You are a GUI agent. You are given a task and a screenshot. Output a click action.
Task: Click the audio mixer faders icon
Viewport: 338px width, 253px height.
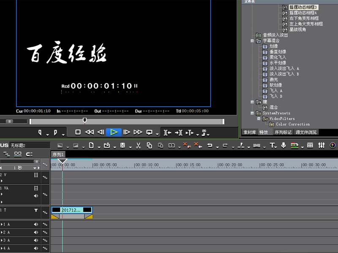click(321, 146)
